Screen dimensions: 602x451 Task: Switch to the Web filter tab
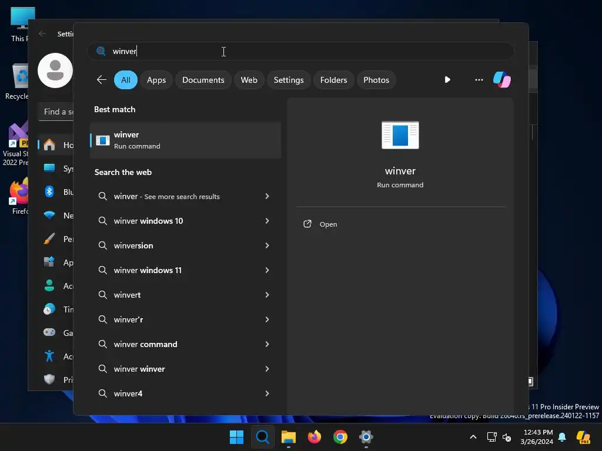pos(249,80)
